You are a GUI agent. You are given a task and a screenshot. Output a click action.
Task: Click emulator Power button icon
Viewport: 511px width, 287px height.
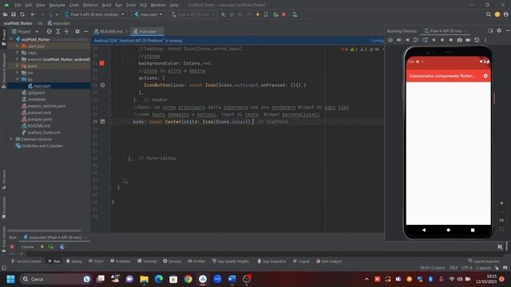[390, 40]
